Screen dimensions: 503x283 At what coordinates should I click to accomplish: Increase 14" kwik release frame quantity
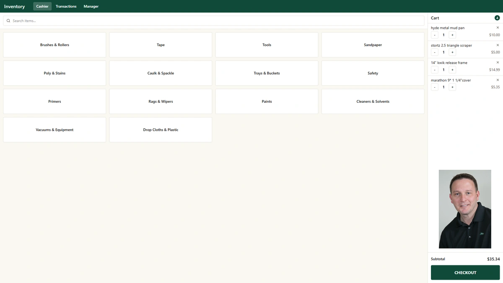click(x=452, y=70)
